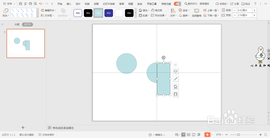
Task: Select the double-arrow line shape
Action: tap(22, 11)
